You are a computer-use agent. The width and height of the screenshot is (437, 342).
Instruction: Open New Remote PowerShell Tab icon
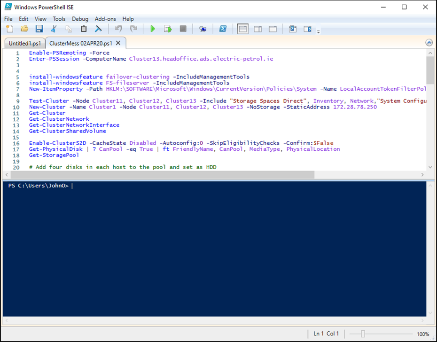coord(203,29)
